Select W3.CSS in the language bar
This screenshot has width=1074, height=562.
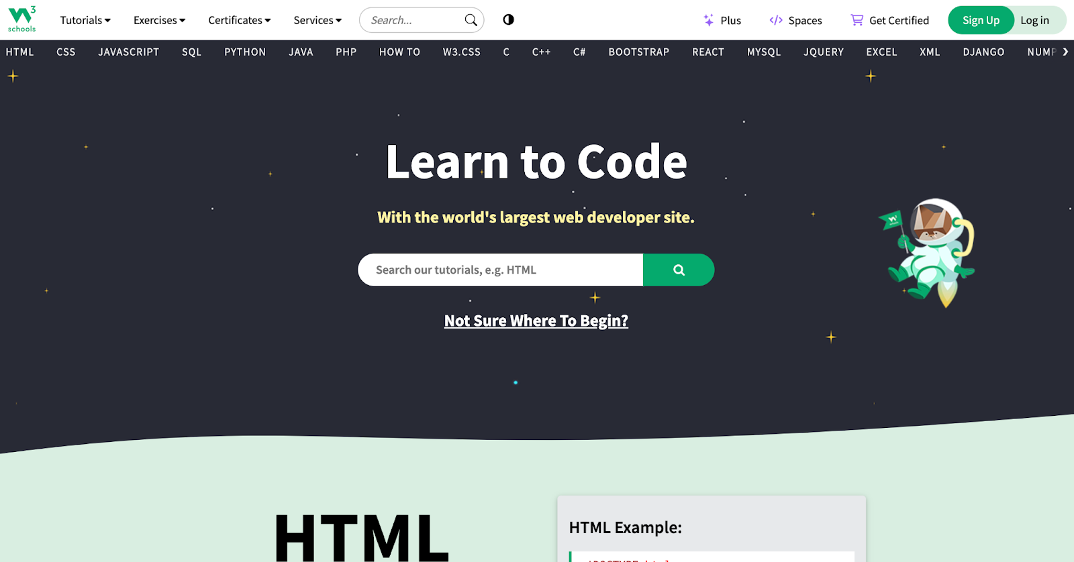pos(462,52)
